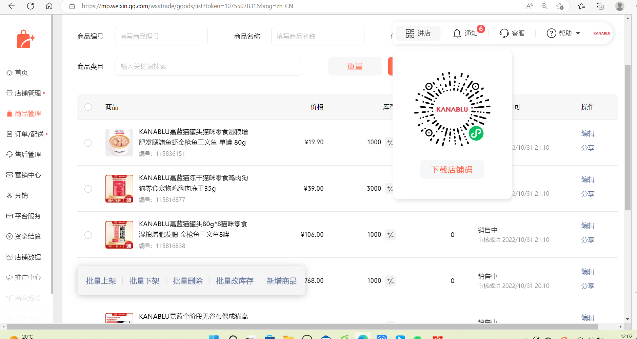Click 批量删除 batch delete

tap(188, 281)
